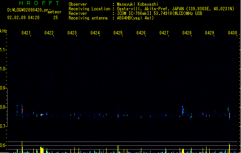Image resolution: width=241 pixels, height=153 pixels.
Task: Click the 0.9 kHz axis label
Action: [x=3, y=88]
